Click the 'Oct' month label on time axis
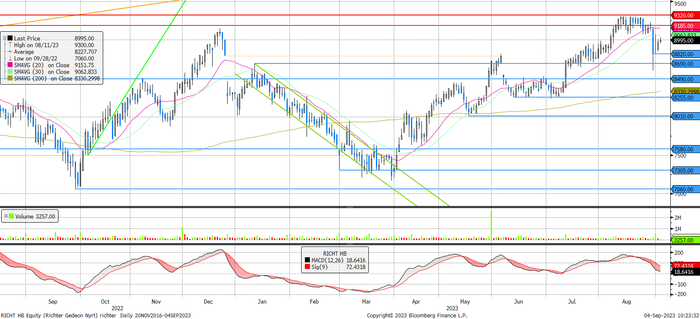Viewport: 700px width, 319px height. (x=105, y=301)
